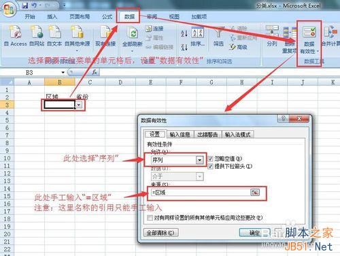
Task: Import data from text file icon
Action: 54,32
